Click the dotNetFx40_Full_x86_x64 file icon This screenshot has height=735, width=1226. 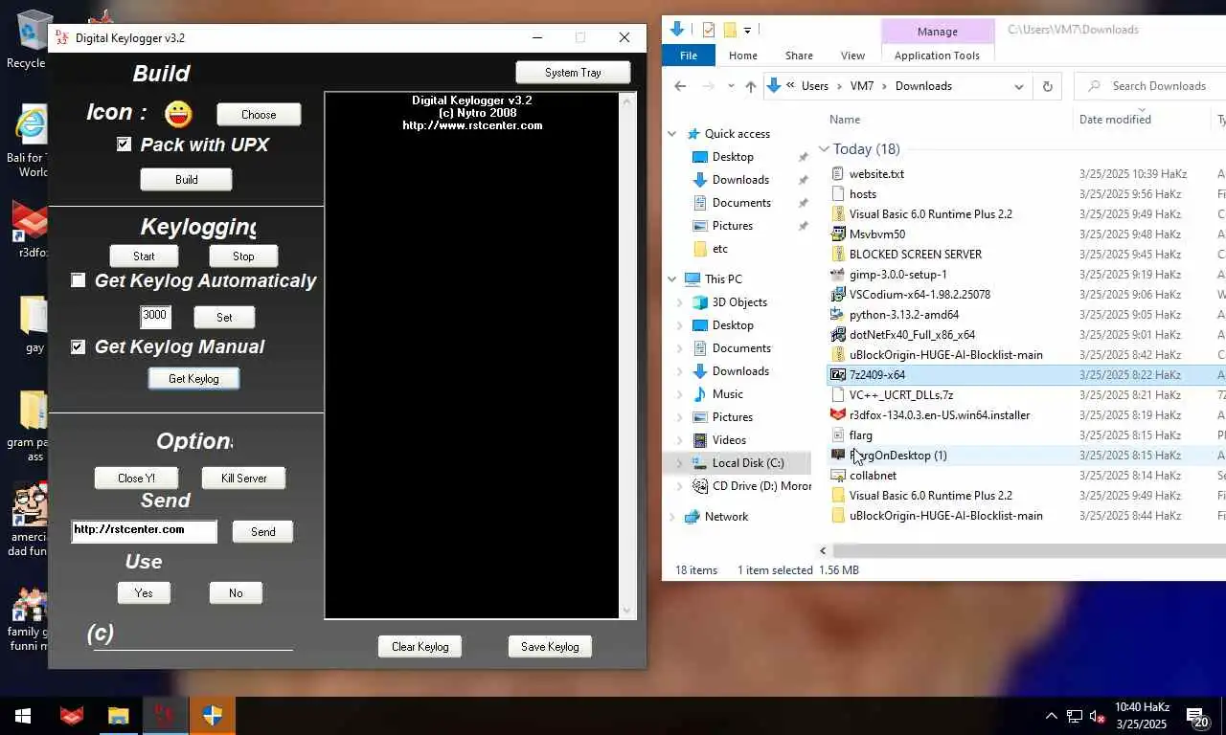[838, 335]
